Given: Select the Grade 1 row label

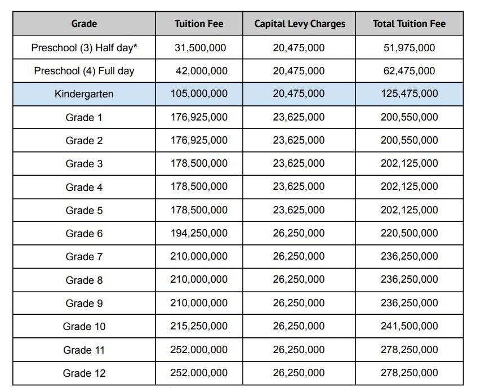Looking at the screenshot, I should [x=84, y=118].
